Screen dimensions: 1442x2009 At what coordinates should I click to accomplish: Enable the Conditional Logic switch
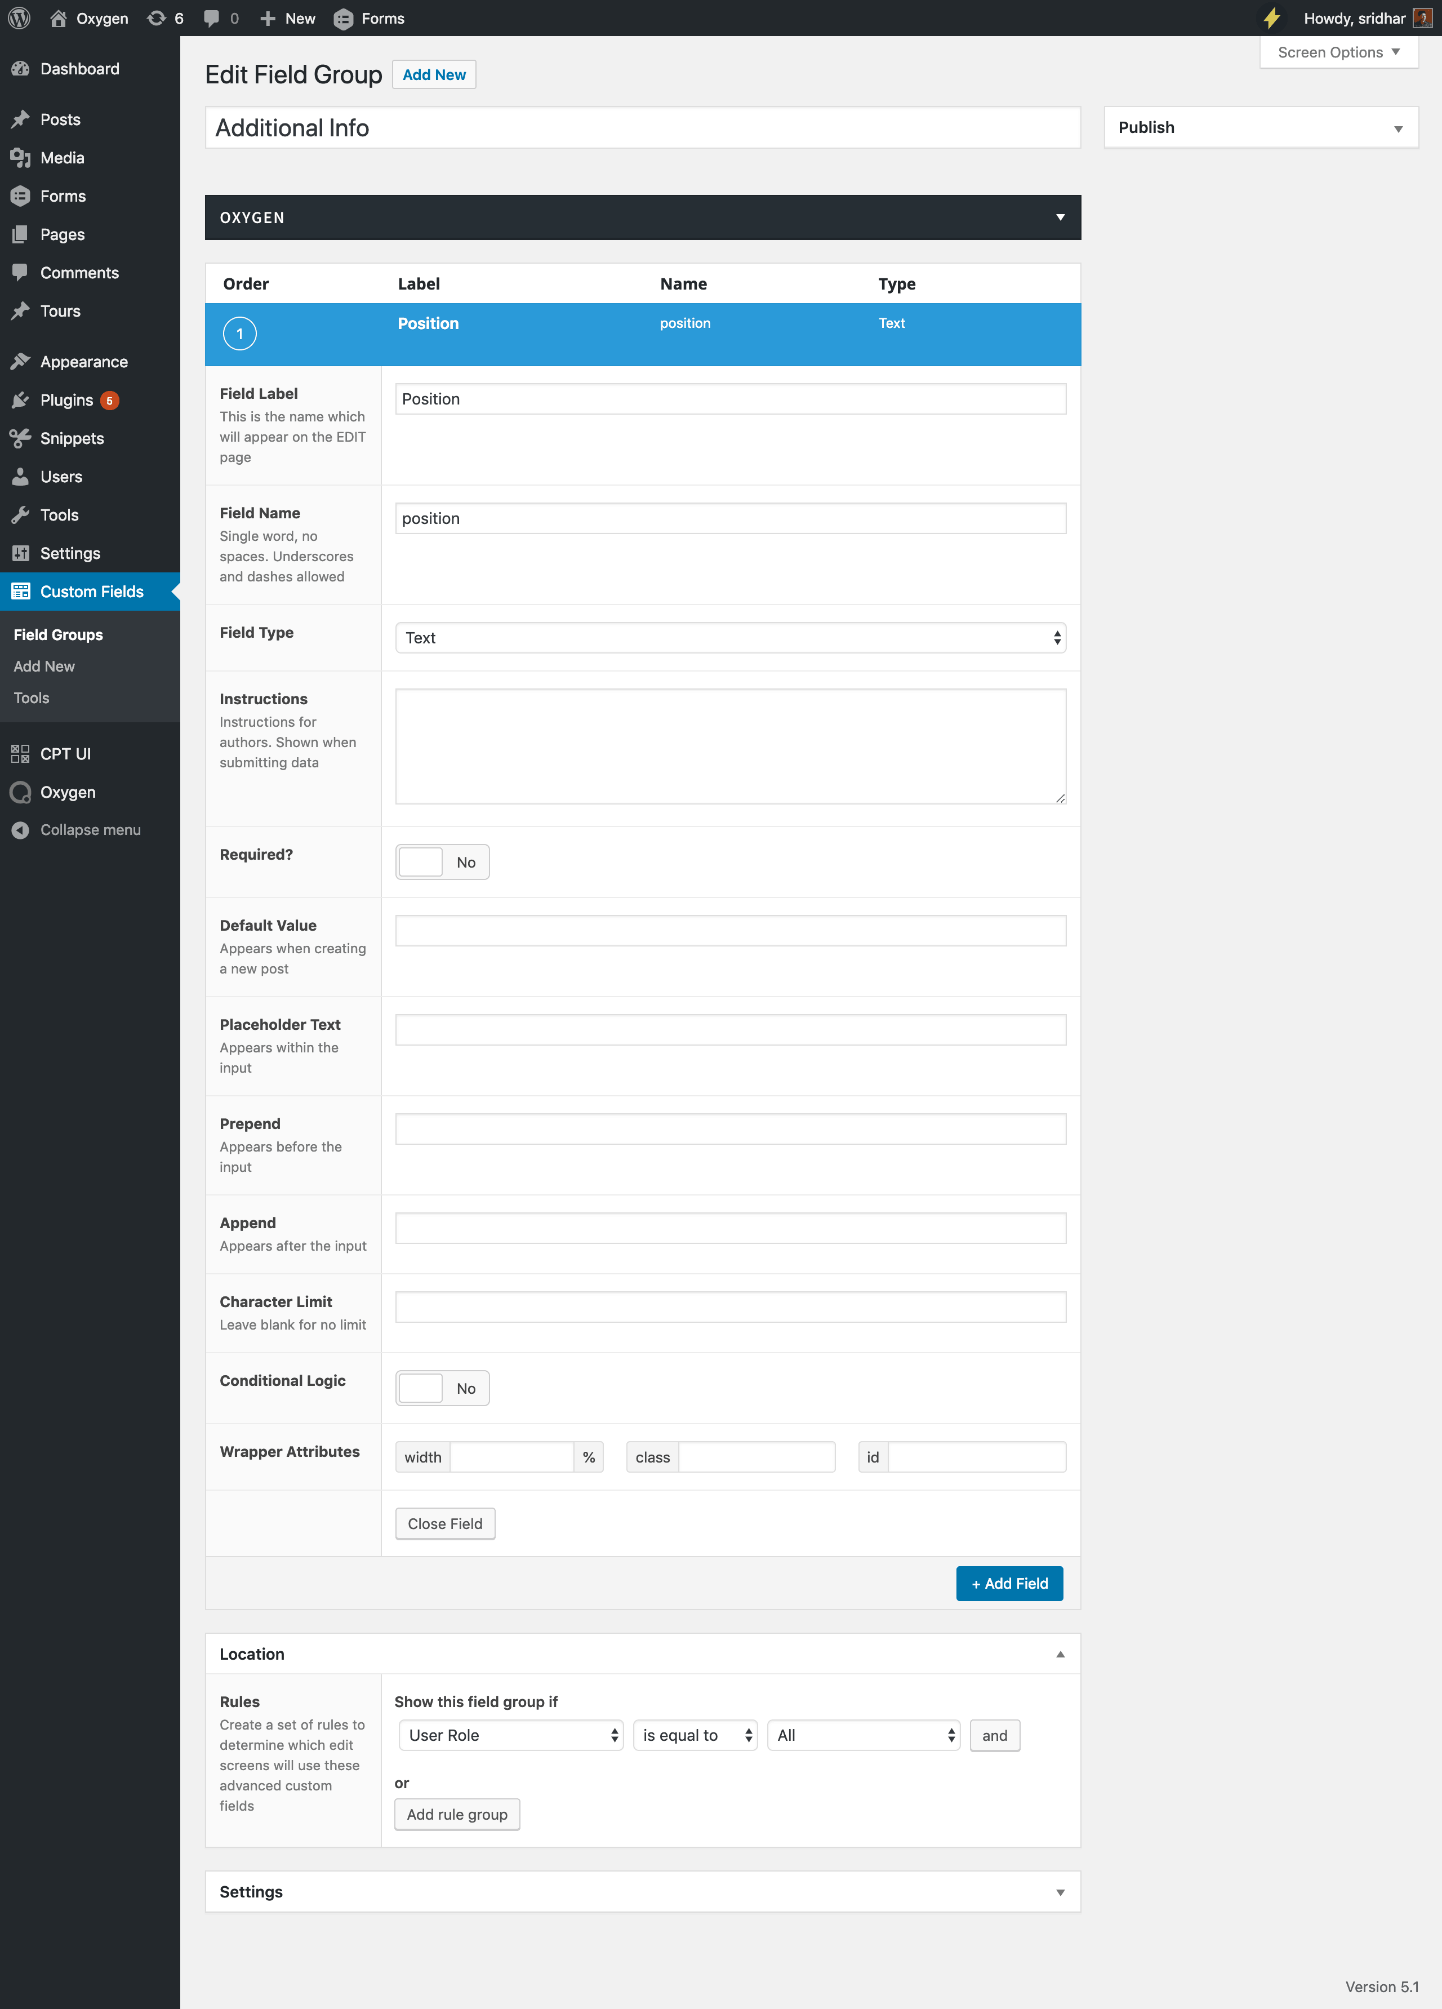(442, 1388)
